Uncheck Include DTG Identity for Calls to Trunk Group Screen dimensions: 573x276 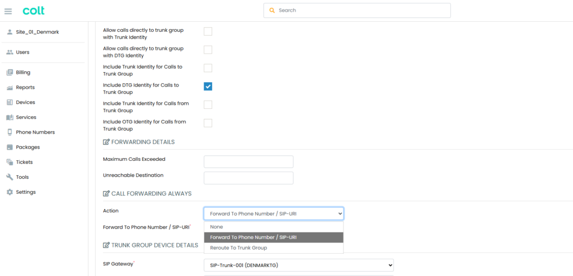pyautogui.click(x=208, y=87)
